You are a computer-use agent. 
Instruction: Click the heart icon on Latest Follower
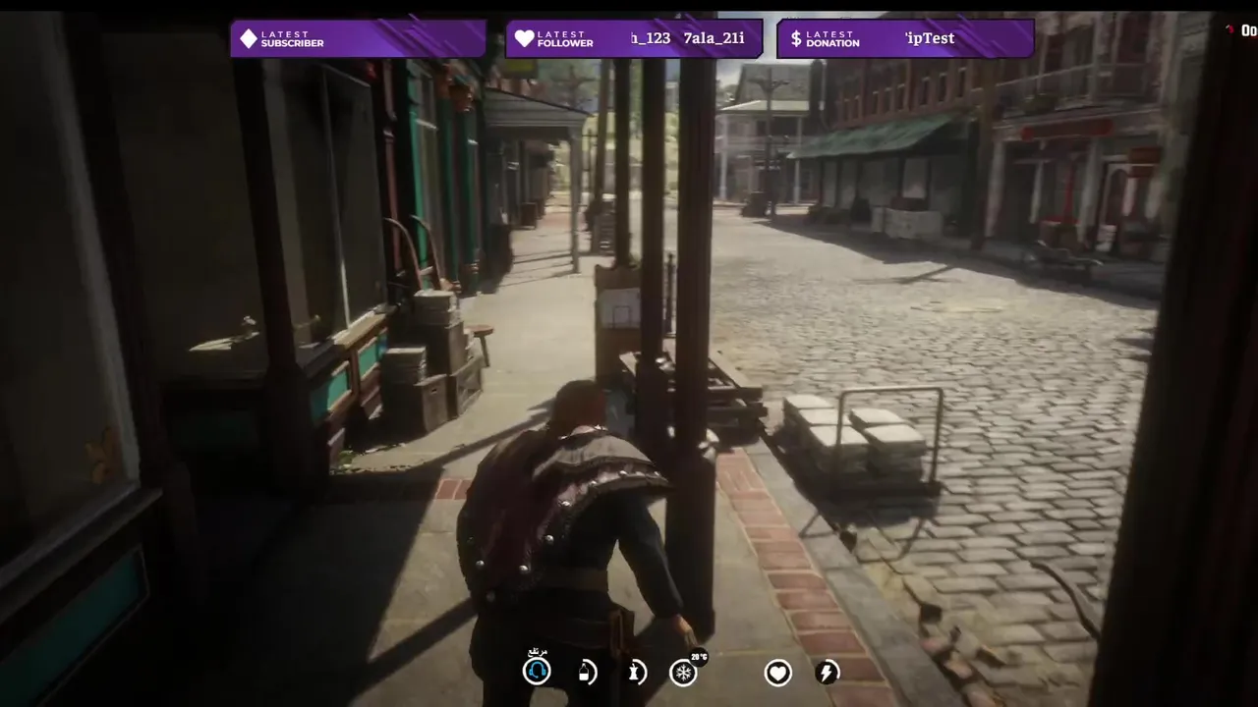524,38
